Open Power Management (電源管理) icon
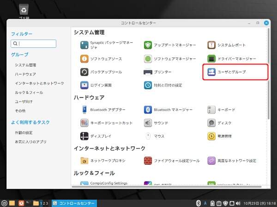 click(x=211, y=136)
